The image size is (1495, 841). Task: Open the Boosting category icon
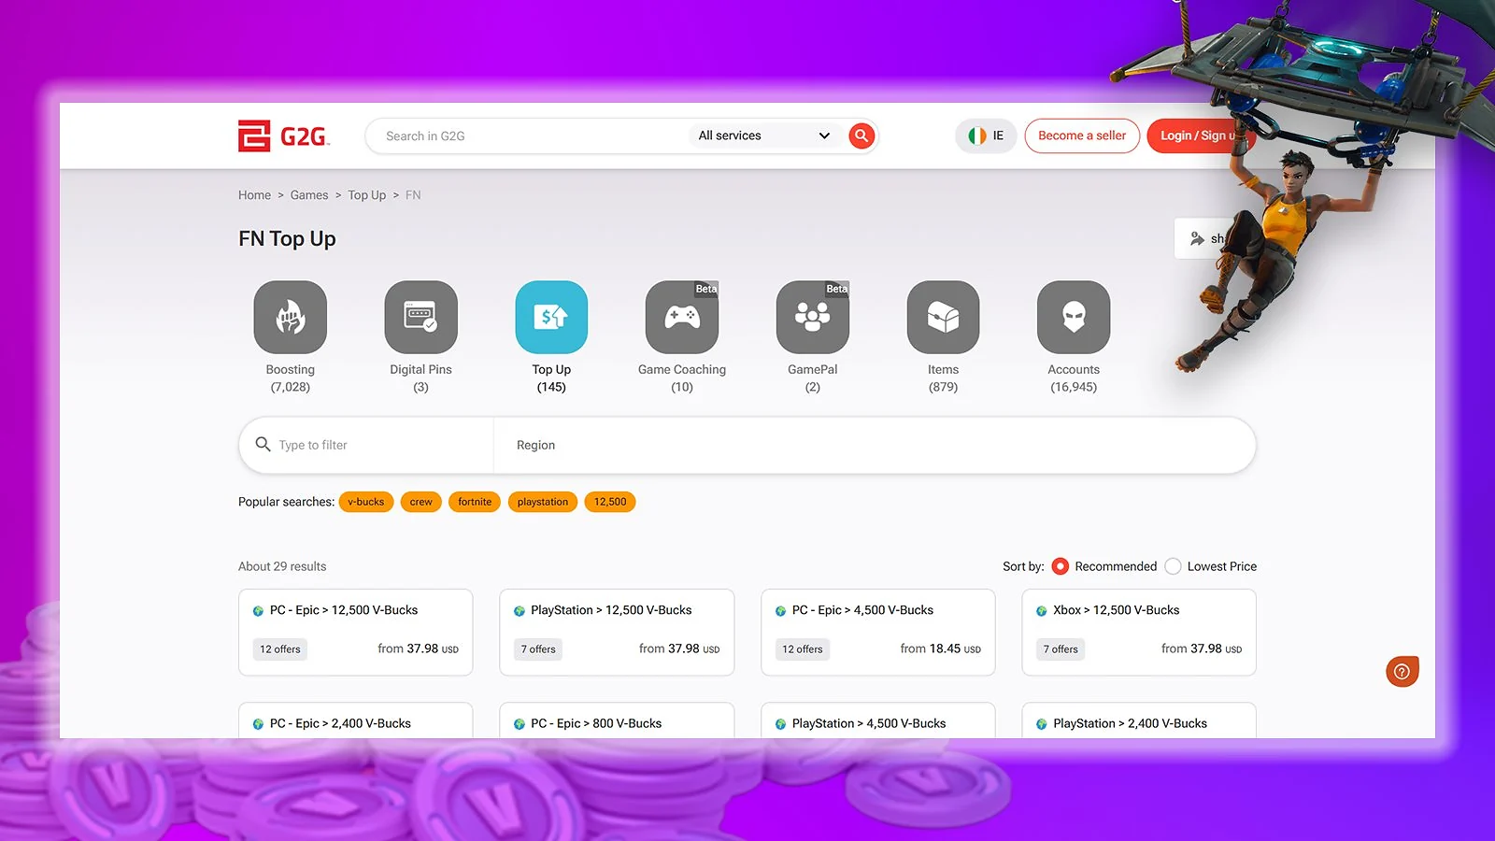(x=291, y=317)
